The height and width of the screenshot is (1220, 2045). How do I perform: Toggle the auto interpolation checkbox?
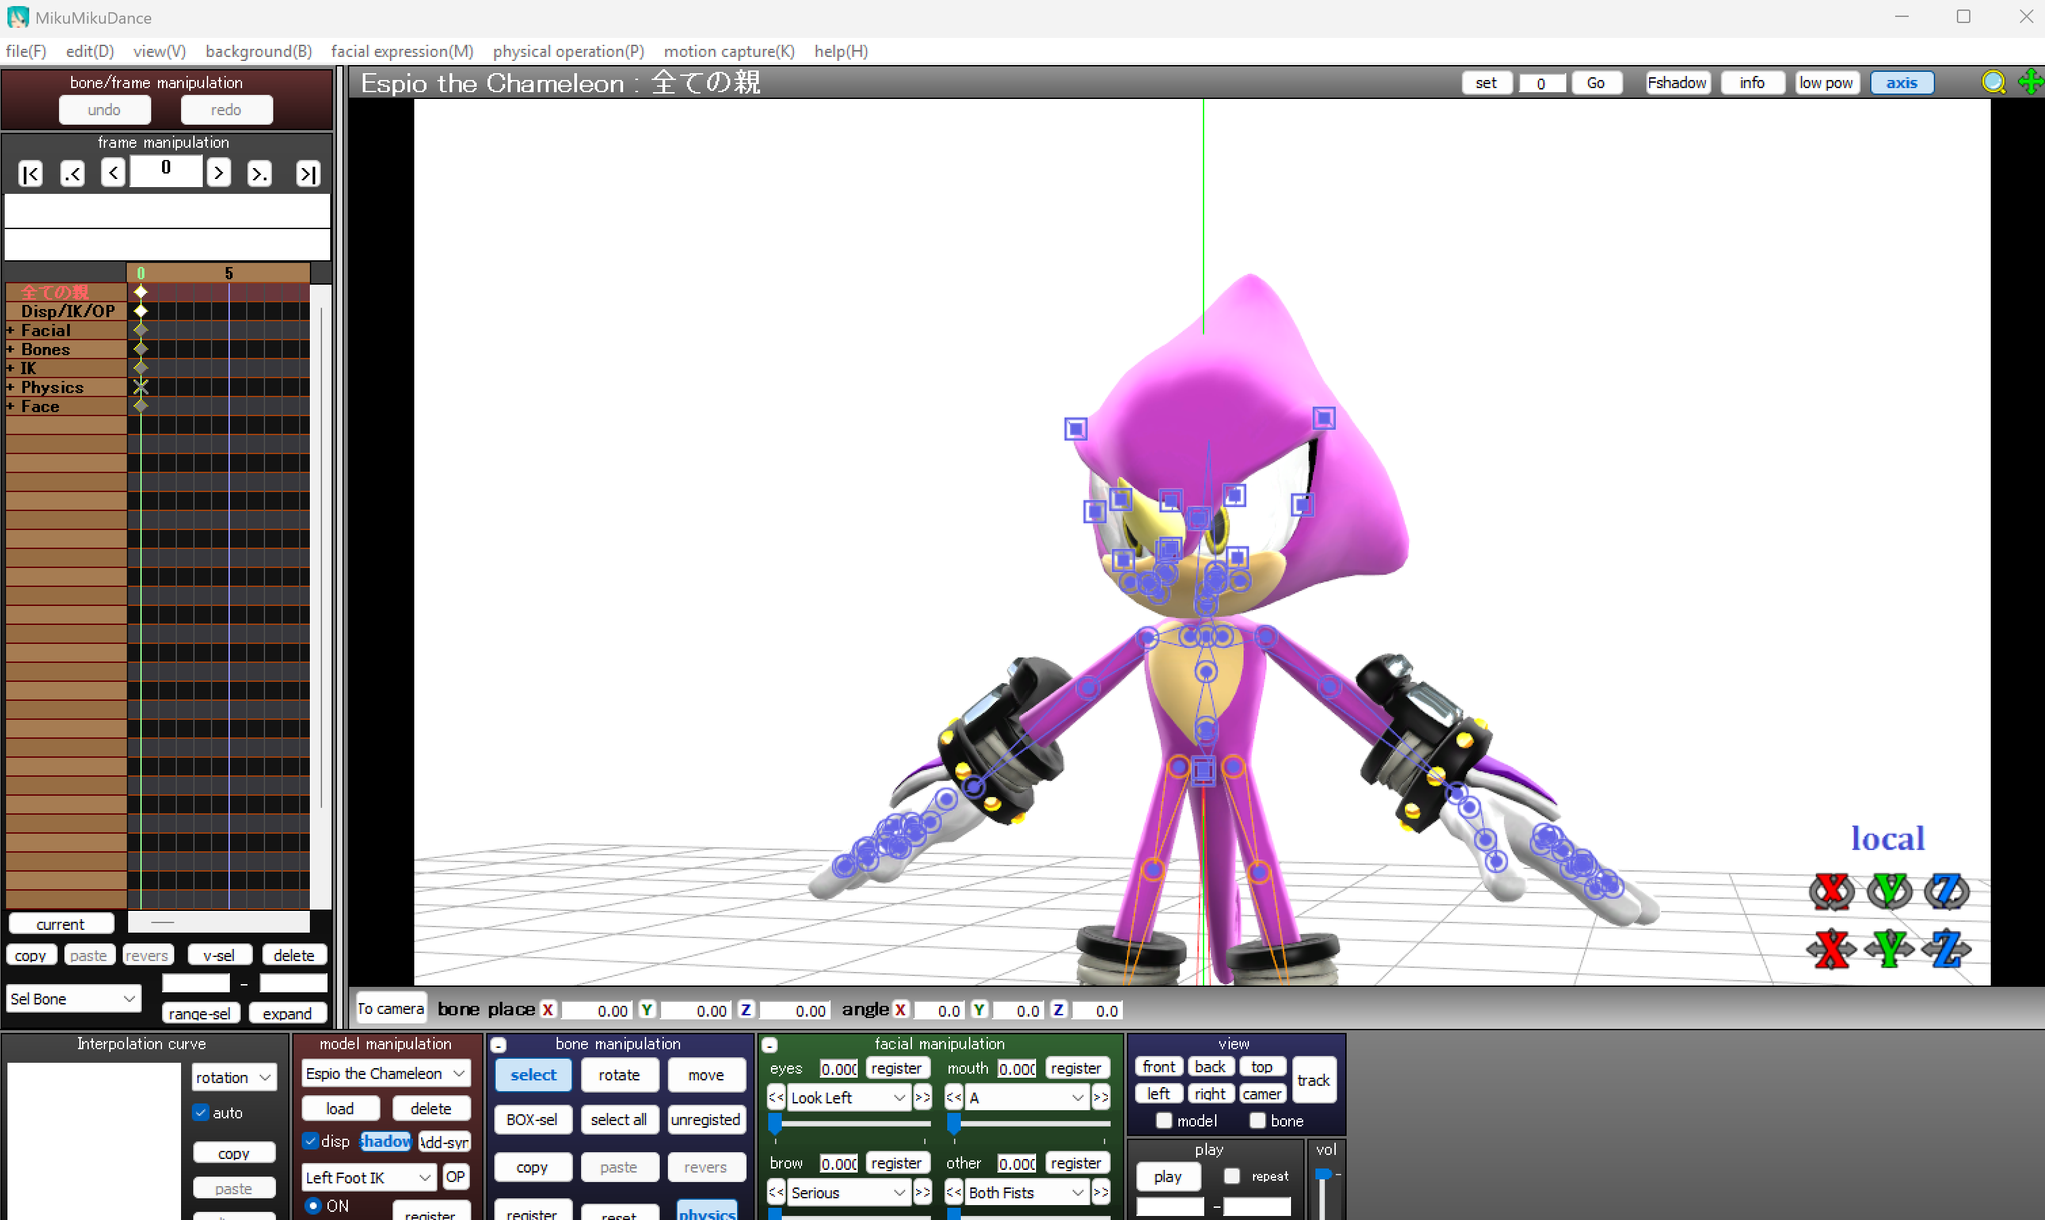coord(201,1112)
